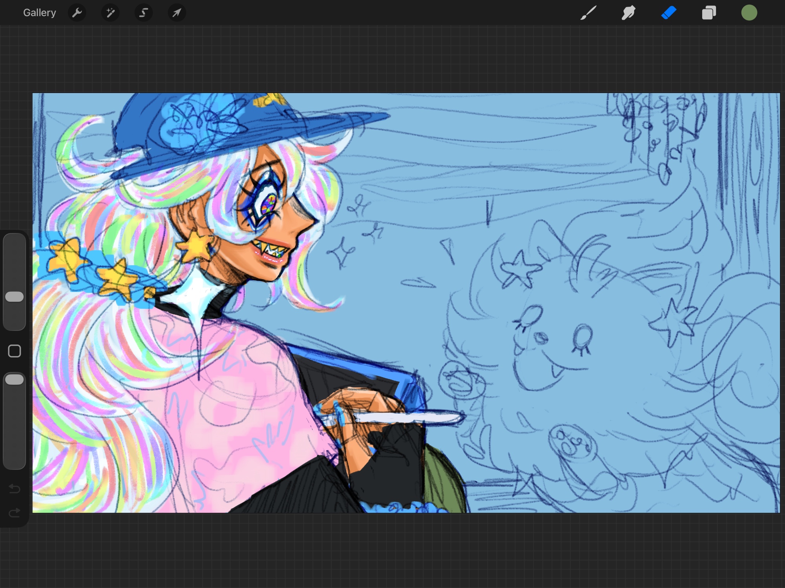Open the green active color swatch
The height and width of the screenshot is (588, 785).
(749, 13)
